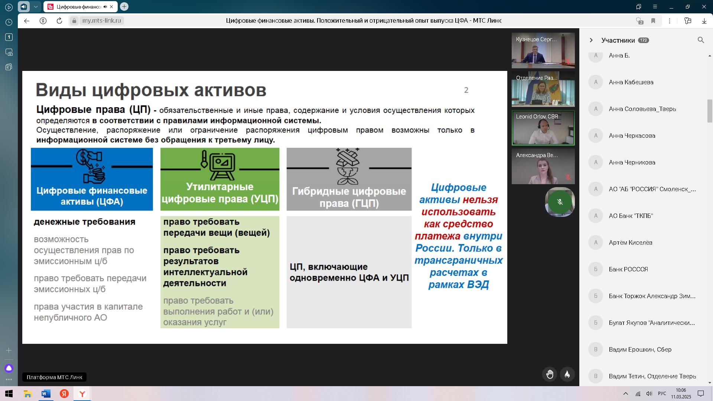The height and width of the screenshot is (401, 713).
Task: Select participant Анна Кабешева in list
Action: (631, 82)
